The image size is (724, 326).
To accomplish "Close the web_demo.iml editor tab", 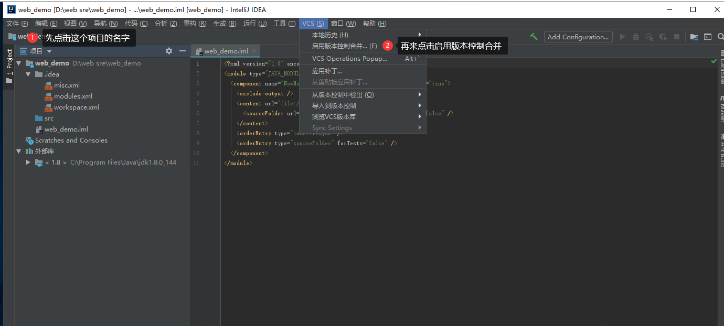I will [254, 51].
